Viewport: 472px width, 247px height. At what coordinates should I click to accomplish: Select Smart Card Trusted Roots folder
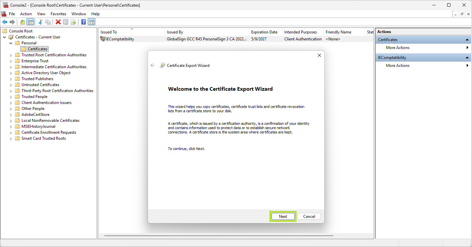pyautogui.click(x=44, y=138)
